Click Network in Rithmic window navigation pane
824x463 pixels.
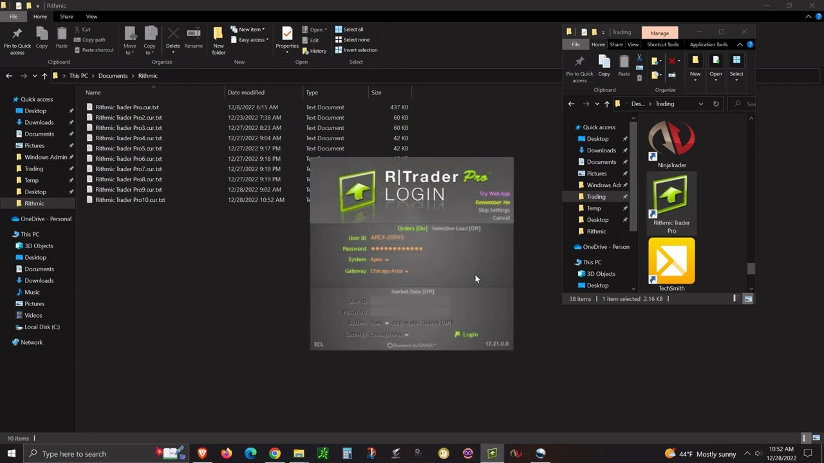pyautogui.click(x=32, y=342)
